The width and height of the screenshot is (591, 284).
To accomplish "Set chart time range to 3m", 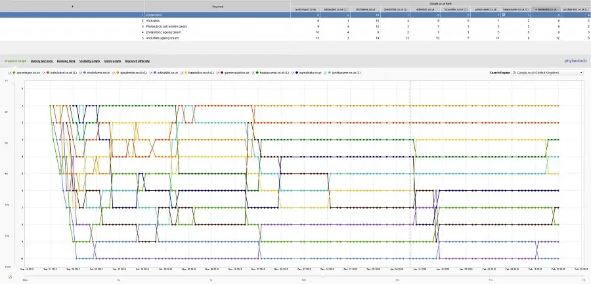I will (x=397, y=280).
